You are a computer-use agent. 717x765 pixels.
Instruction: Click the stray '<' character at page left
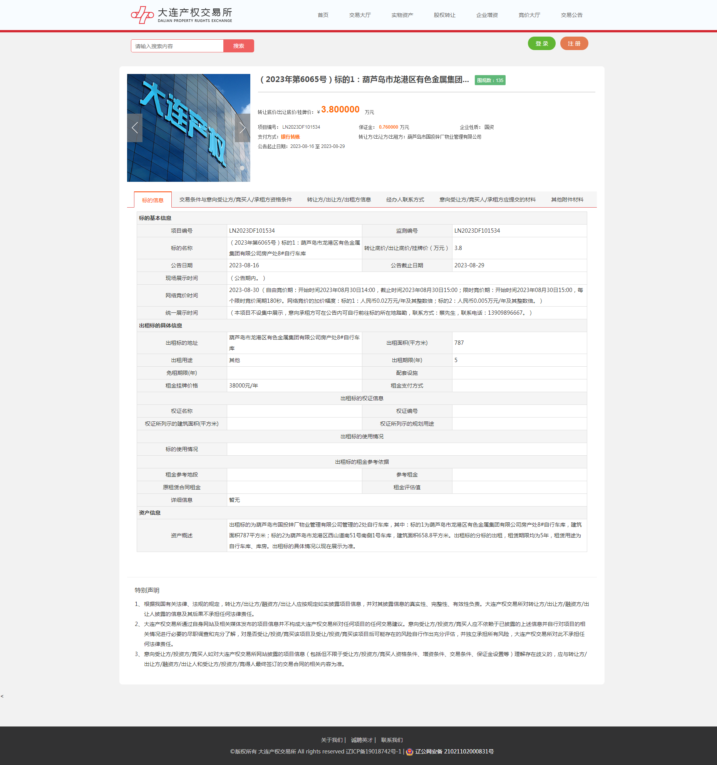point(2,696)
